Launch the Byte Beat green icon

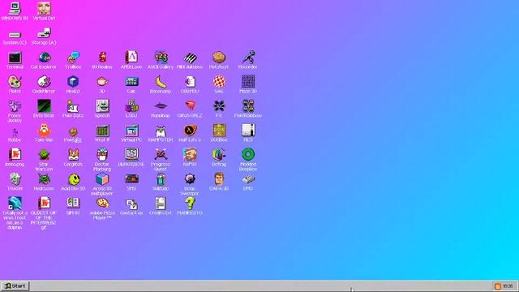pos(44,106)
